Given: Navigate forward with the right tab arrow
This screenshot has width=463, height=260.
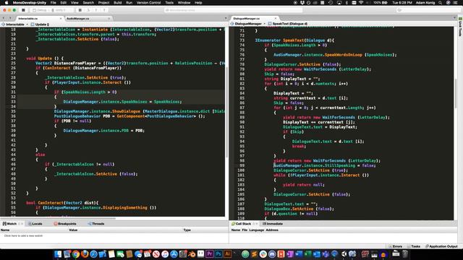Looking at the screenshot, I should [x=10, y=19].
